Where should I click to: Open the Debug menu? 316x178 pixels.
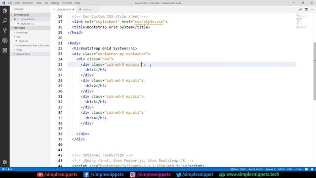[55, 3]
